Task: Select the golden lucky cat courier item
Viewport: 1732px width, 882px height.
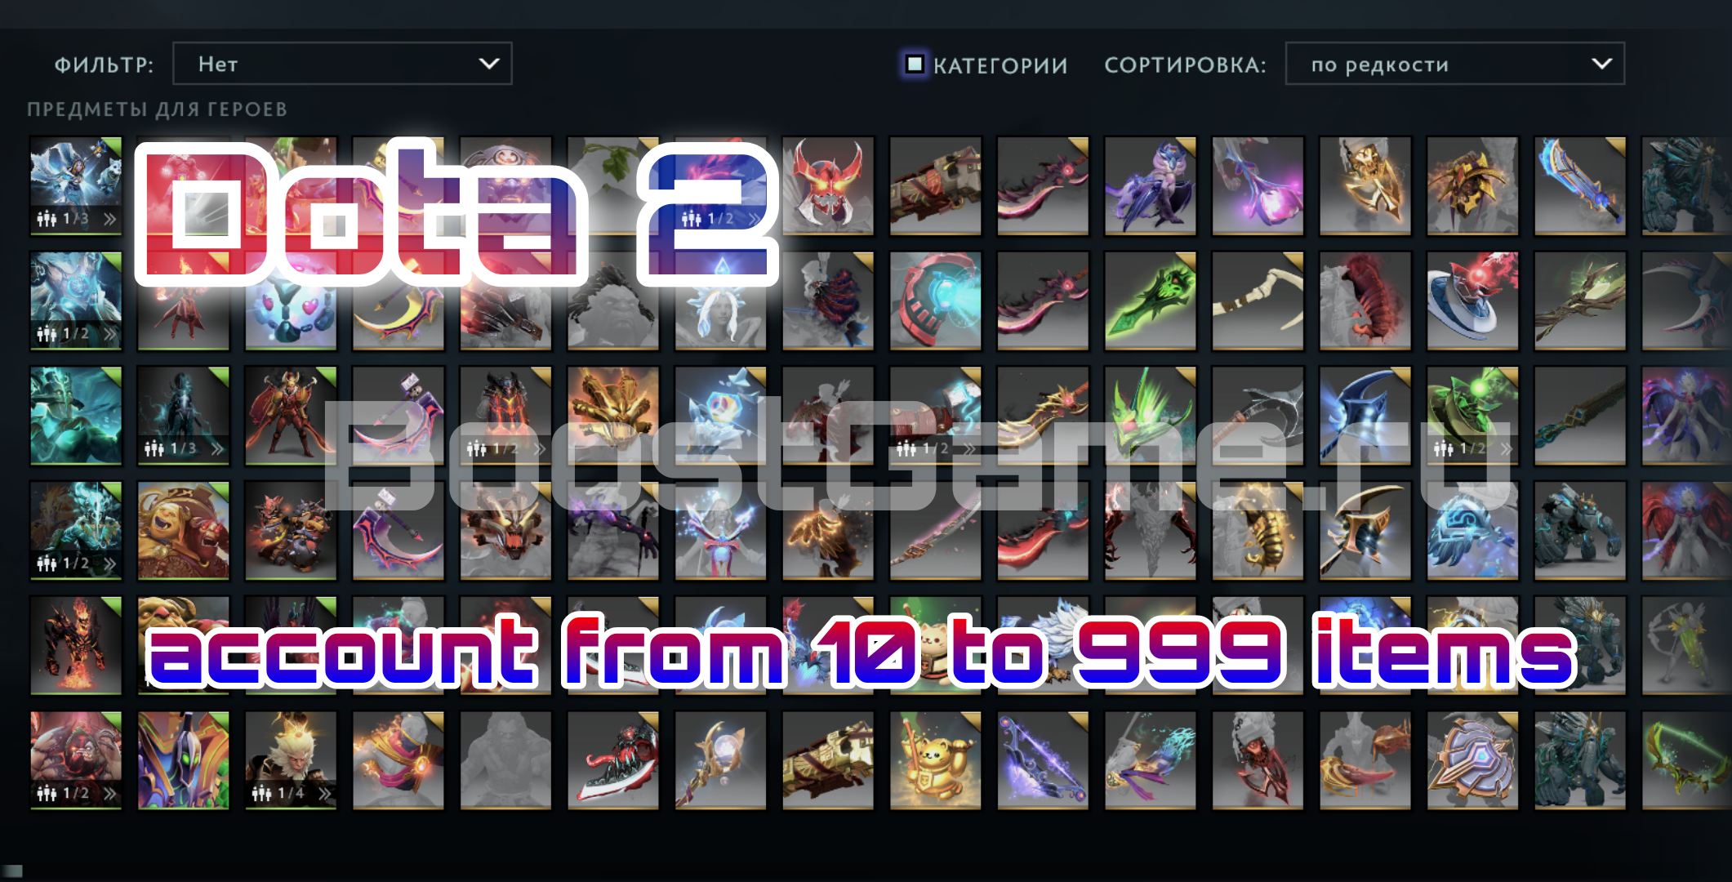Action: click(x=935, y=760)
